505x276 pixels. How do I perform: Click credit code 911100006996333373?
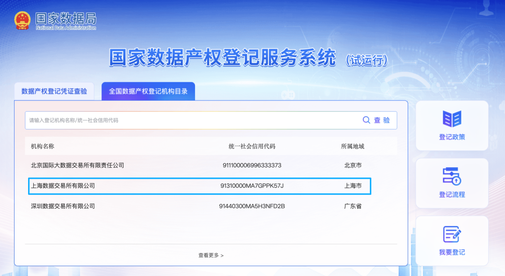[x=252, y=165]
